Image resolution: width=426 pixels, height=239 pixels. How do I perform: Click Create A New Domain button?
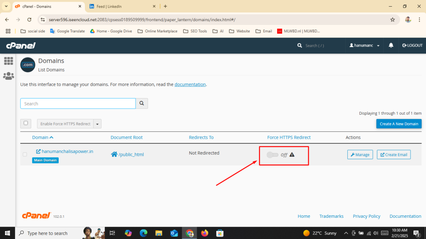point(399,124)
